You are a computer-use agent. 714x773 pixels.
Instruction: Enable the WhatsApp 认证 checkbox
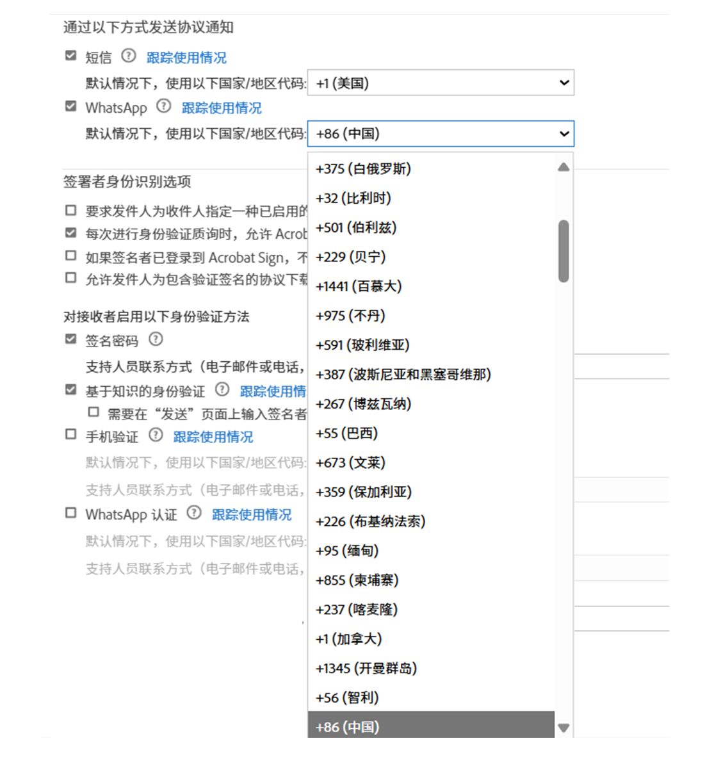pos(71,513)
